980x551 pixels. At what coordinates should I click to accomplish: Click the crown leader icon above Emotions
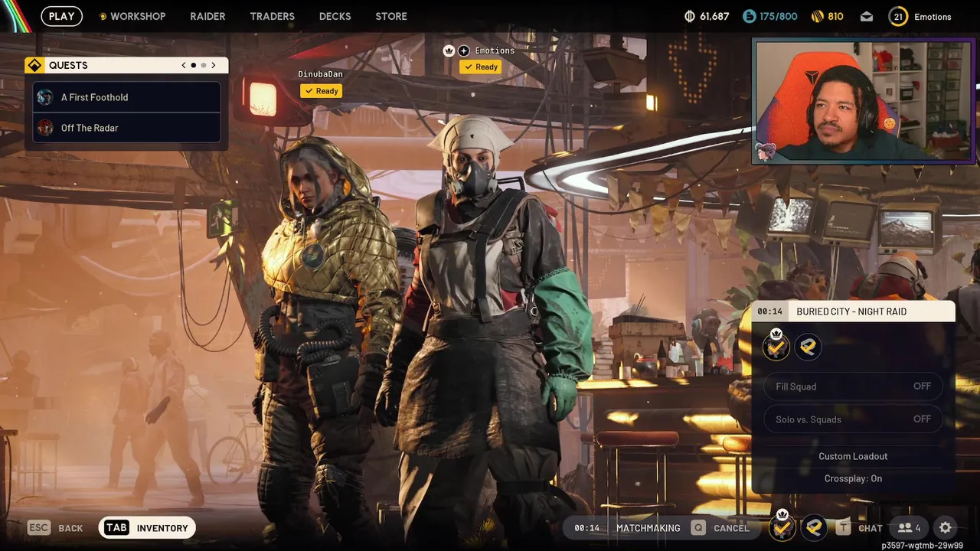click(449, 51)
